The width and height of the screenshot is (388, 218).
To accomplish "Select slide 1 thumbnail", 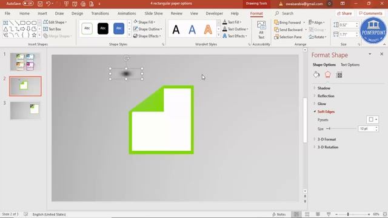I will [25, 62].
